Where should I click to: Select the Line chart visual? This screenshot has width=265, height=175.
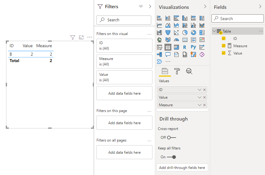point(159,25)
